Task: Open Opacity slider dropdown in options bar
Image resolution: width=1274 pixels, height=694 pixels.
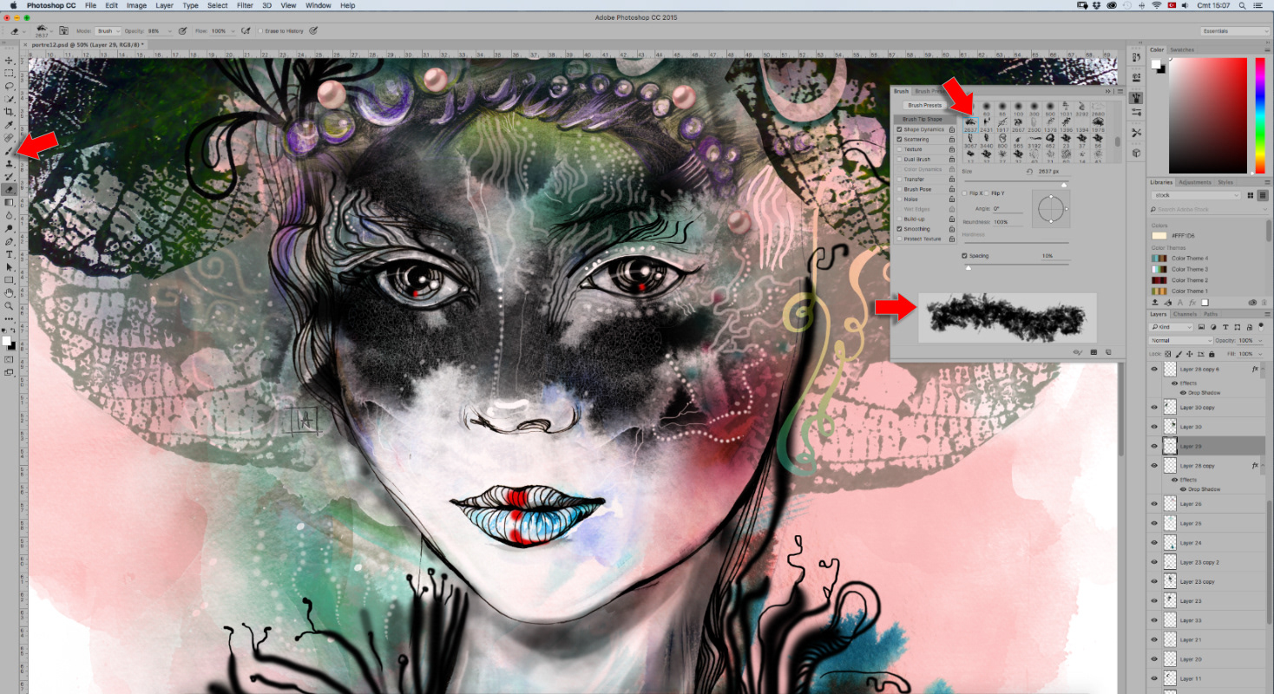Action: [170, 31]
